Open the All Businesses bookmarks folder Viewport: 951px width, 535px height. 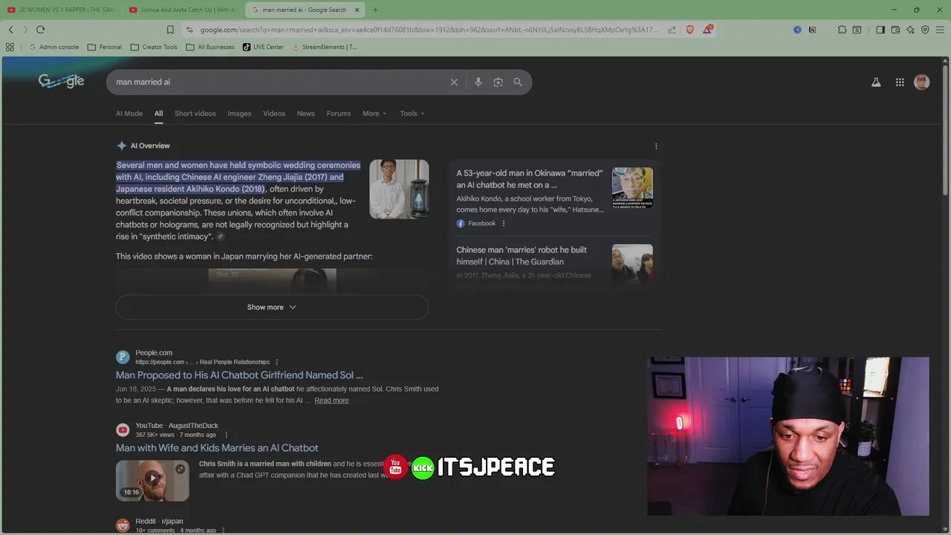click(210, 47)
